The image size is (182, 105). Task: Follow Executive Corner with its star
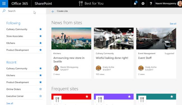[40, 96]
